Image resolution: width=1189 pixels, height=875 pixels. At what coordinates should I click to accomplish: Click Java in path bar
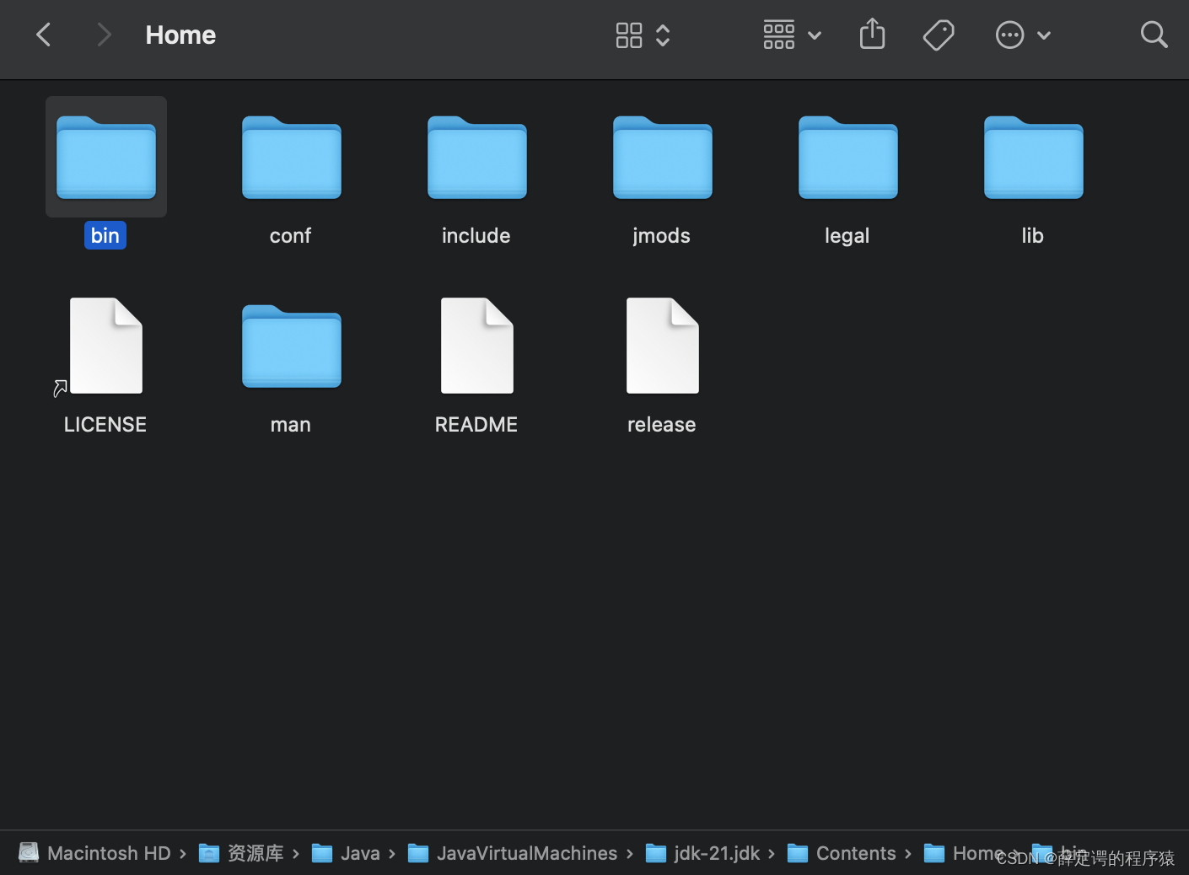pyautogui.click(x=346, y=853)
